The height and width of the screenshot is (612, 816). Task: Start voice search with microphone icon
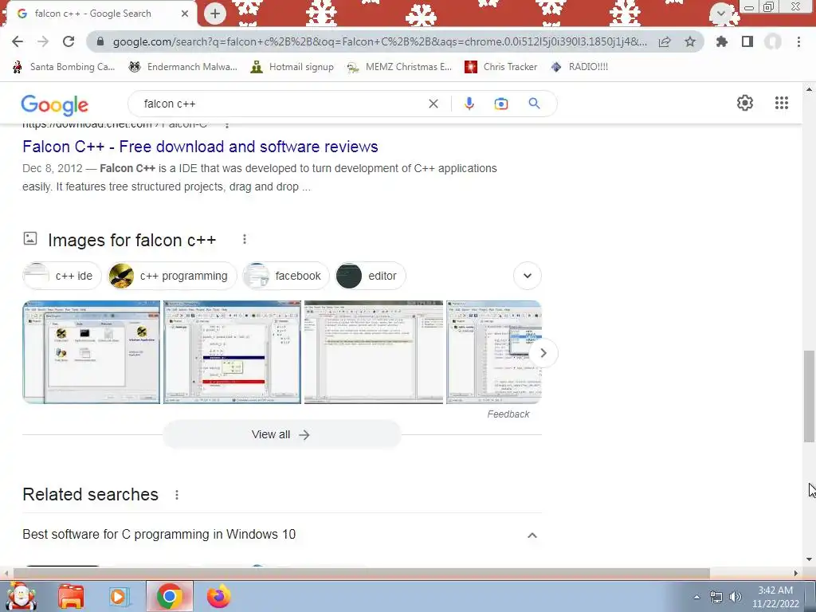(x=469, y=104)
